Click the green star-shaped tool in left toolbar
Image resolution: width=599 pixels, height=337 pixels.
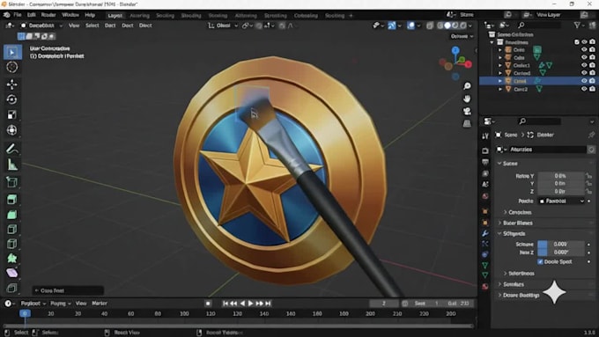11,259
